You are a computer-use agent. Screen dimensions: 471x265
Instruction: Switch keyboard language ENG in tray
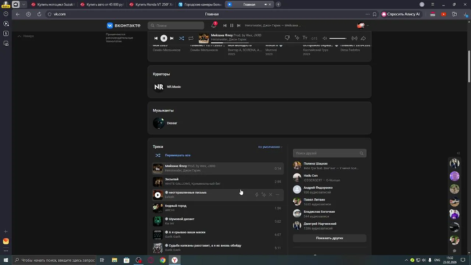coord(437,260)
